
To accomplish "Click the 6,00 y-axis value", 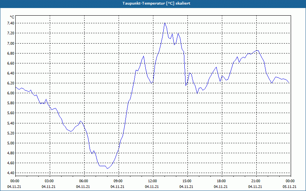I will point(11,93).
